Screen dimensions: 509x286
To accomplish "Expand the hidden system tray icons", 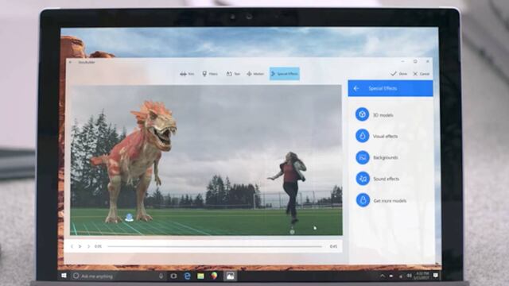I will click(382, 276).
